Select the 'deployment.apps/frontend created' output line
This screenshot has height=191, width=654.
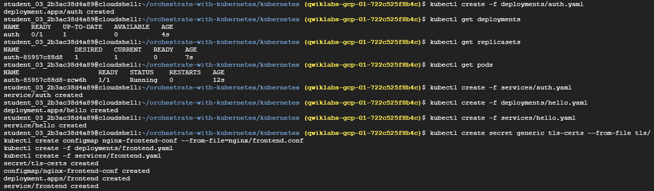tap(66, 179)
